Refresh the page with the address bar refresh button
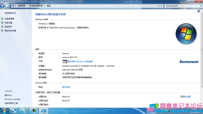203x114 pixels. [x=161, y=6]
